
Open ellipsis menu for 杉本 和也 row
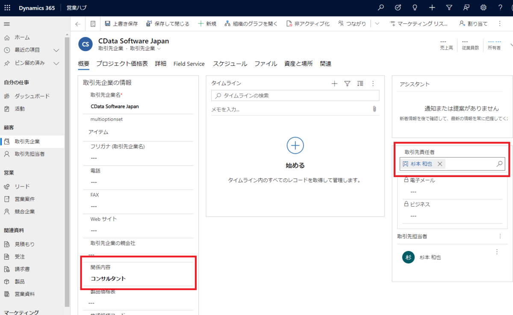click(x=497, y=252)
